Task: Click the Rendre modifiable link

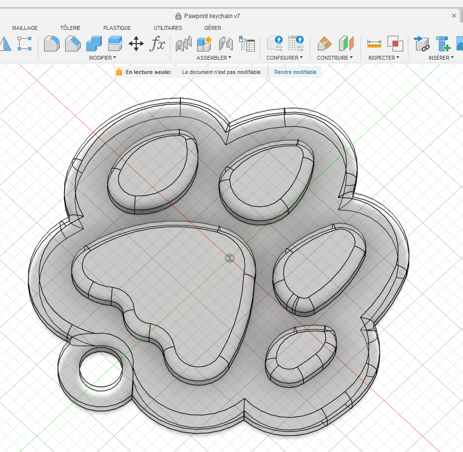Action: [x=295, y=72]
